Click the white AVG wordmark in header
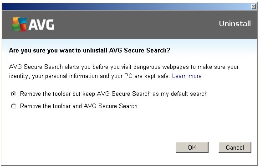This screenshot has width=260, height=167. 41,25
